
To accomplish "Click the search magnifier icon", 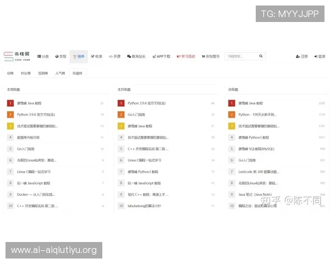I will pyautogui.click(x=261, y=56).
